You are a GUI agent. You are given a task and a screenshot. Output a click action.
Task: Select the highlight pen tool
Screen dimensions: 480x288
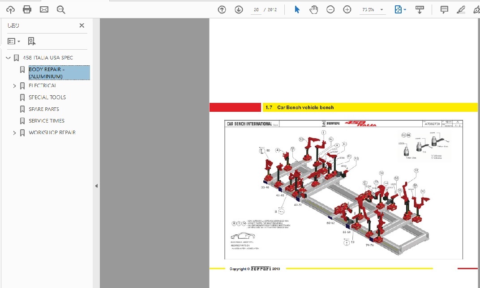click(461, 10)
